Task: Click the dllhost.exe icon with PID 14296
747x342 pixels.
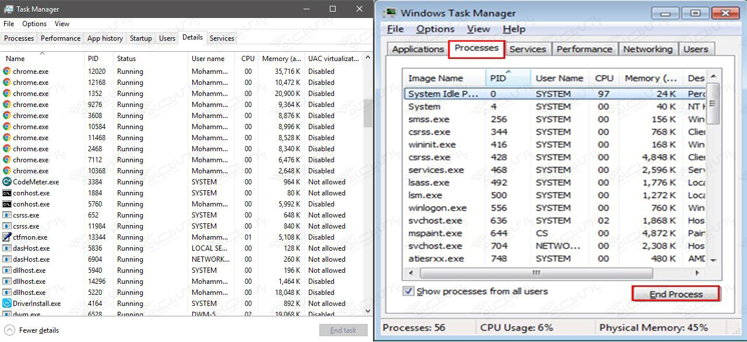Action: tap(7, 282)
